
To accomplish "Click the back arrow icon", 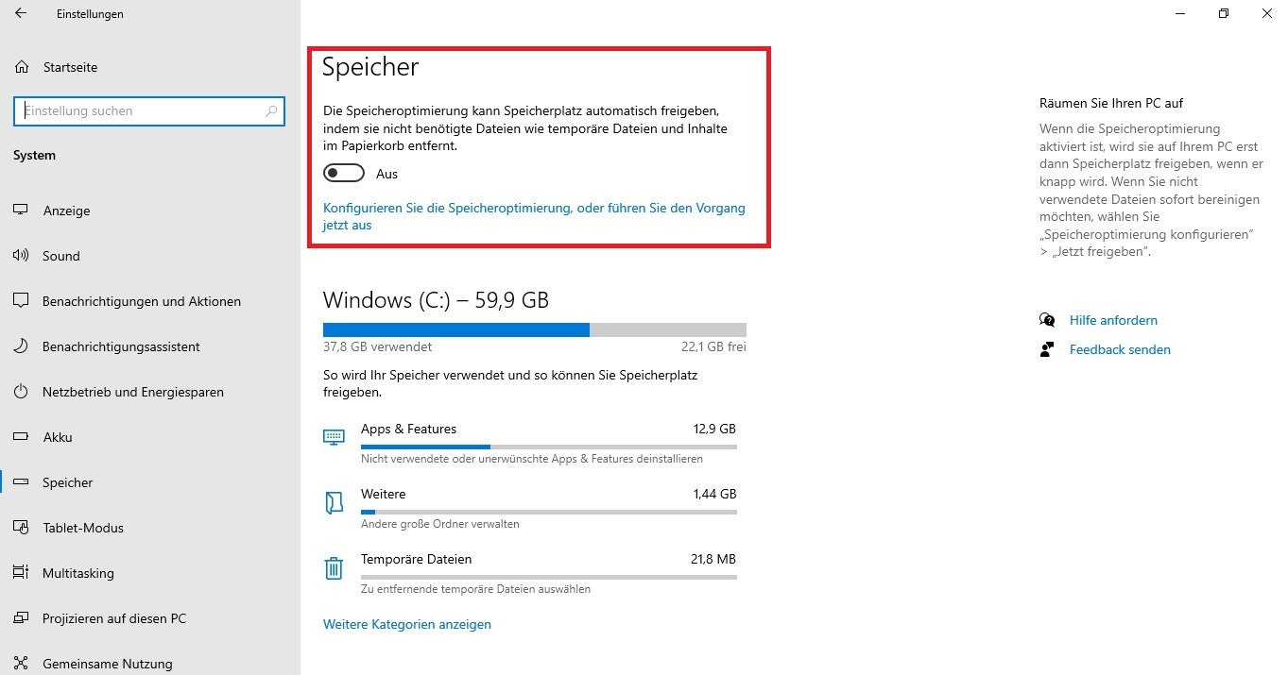I will coord(21,14).
